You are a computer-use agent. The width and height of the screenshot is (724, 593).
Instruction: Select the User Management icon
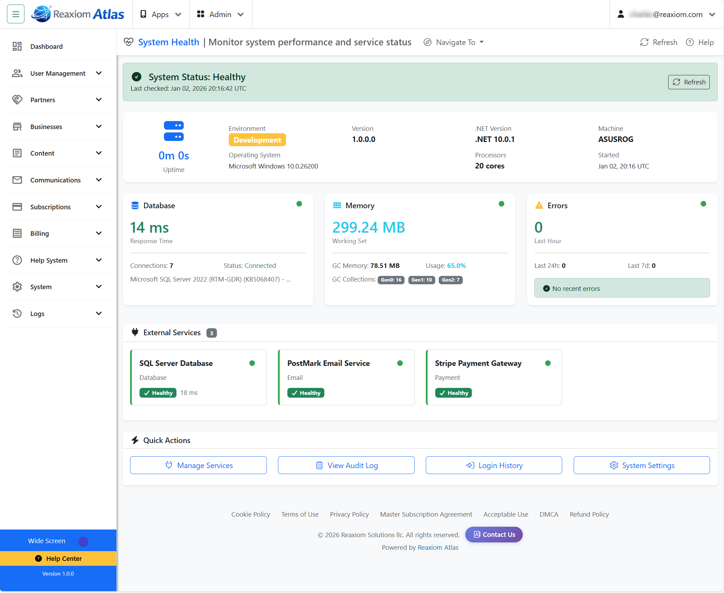pos(17,73)
